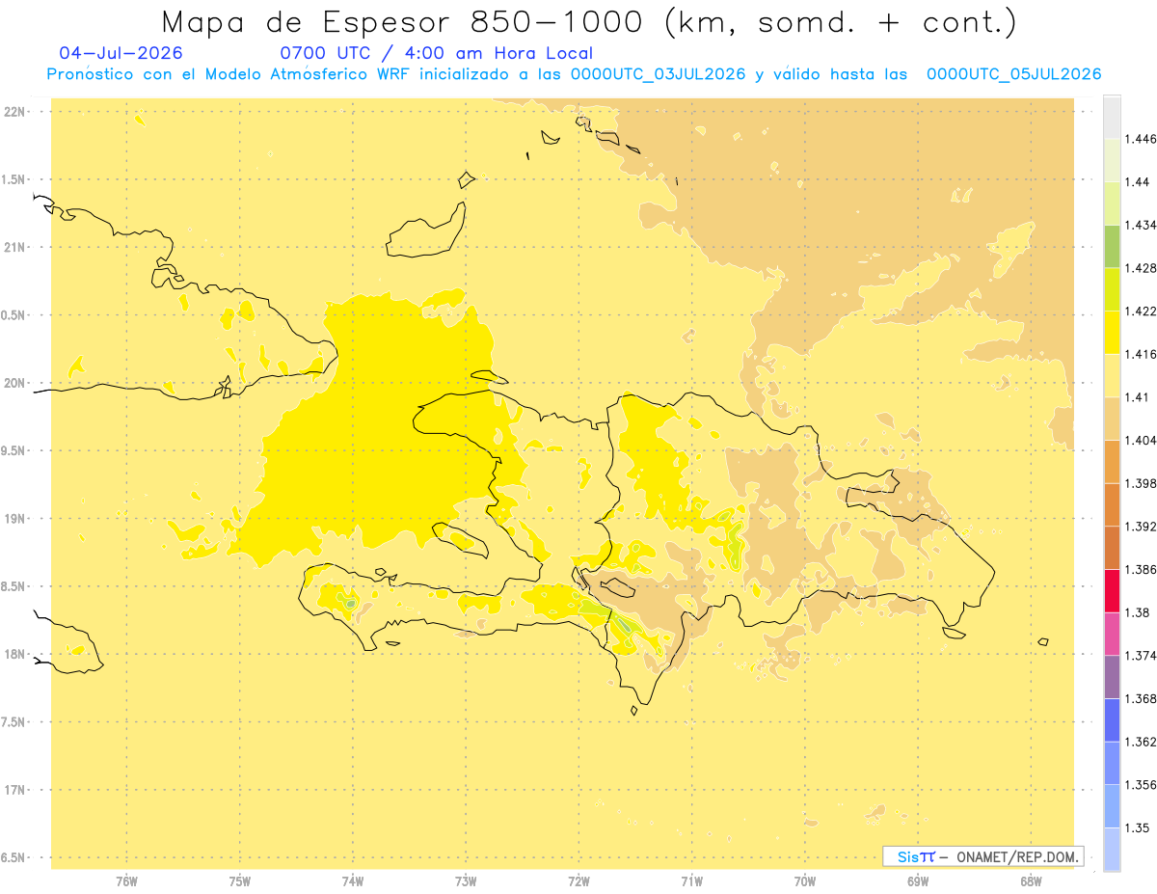Select the pink colorbar segment between 1.374 and 1.38

[x=1112, y=634]
